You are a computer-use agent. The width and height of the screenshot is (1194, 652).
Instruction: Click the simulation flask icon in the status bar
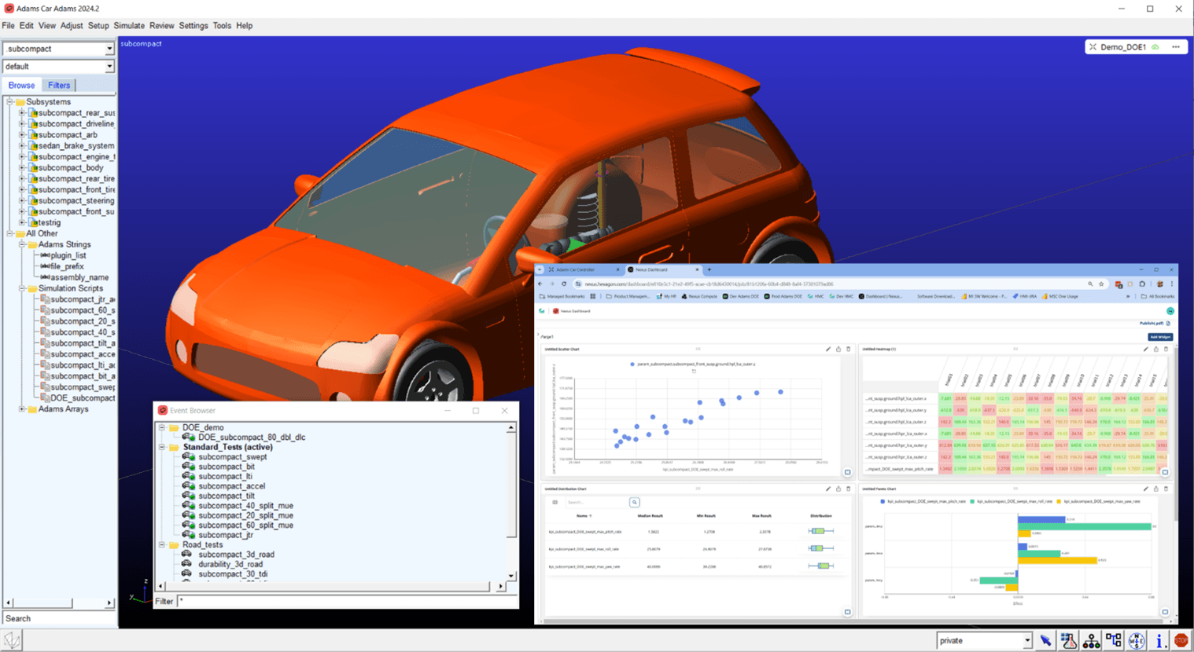click(x=1067, y=640)
